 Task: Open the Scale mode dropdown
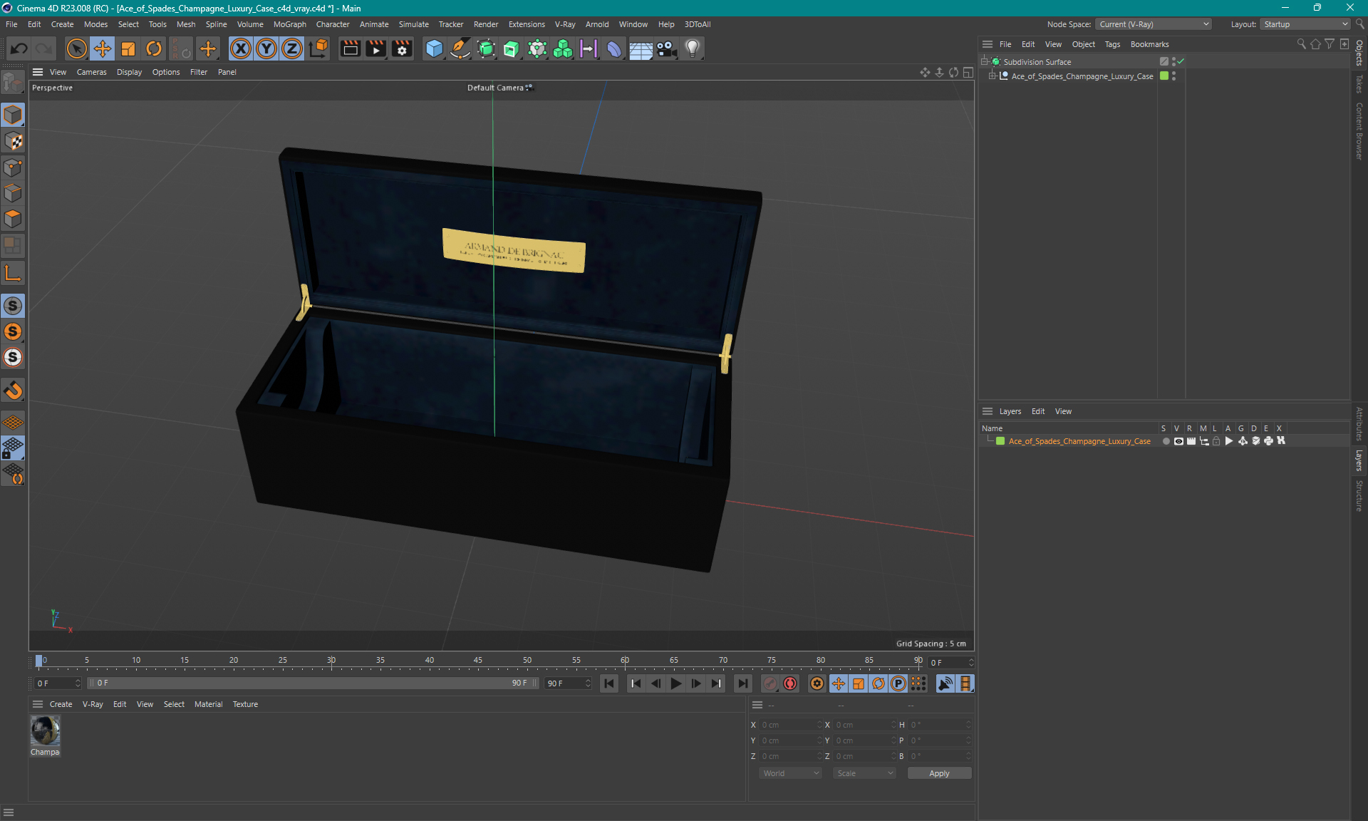[864, 773]
